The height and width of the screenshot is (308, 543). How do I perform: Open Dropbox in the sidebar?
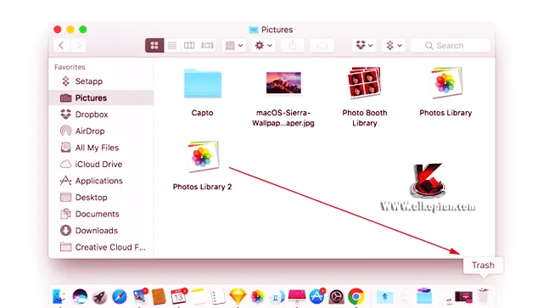[101, 115]
